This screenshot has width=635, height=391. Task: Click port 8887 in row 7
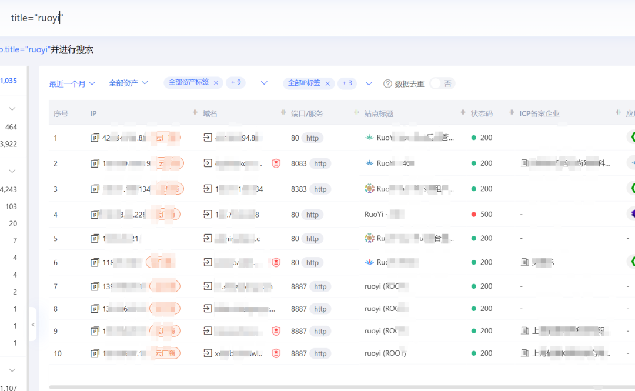pos(299,286)
